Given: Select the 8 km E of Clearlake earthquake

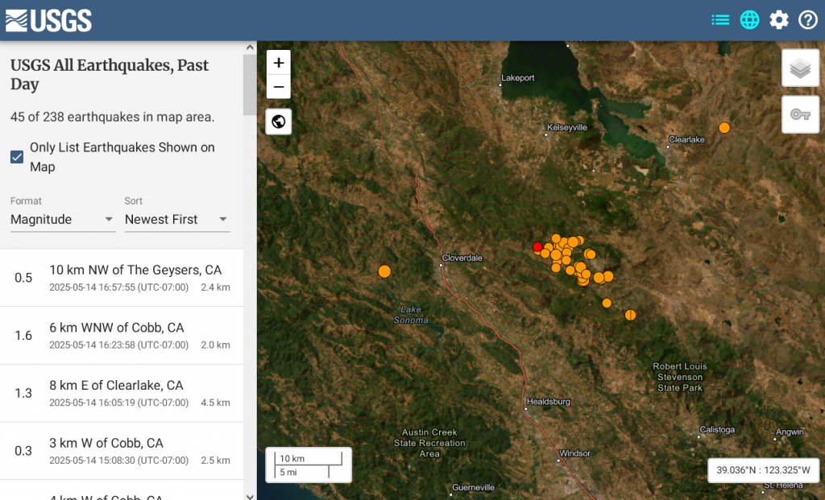Looking at the screenshot, I should [x=122, y=393].
